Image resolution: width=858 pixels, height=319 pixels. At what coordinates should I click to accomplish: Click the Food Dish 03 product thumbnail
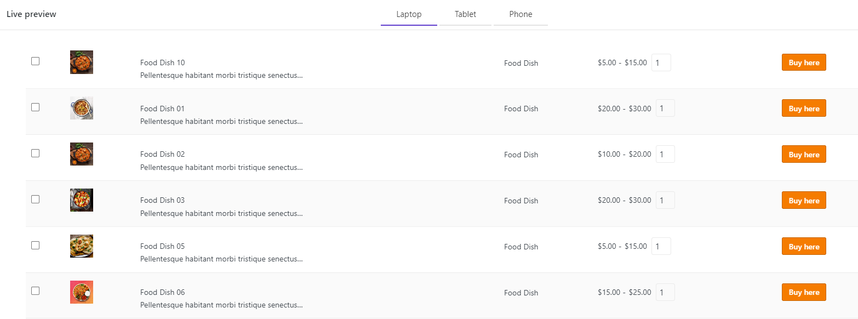pyautogui.click(x=82, y=200)
